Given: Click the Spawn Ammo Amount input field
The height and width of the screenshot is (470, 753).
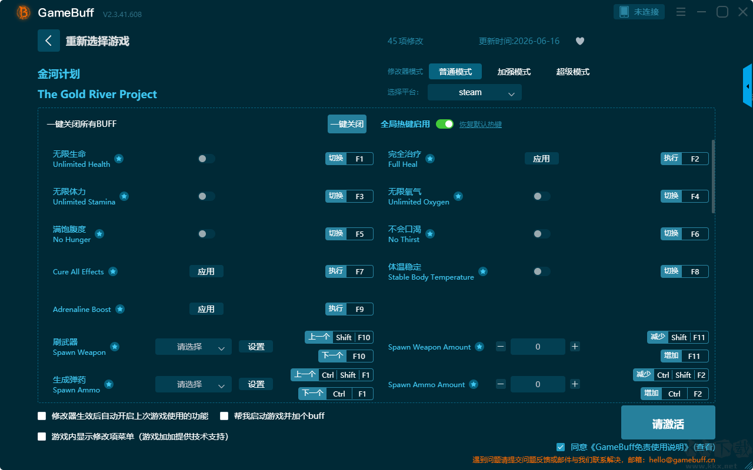Looking at the screenshot, I should [538, 384].
